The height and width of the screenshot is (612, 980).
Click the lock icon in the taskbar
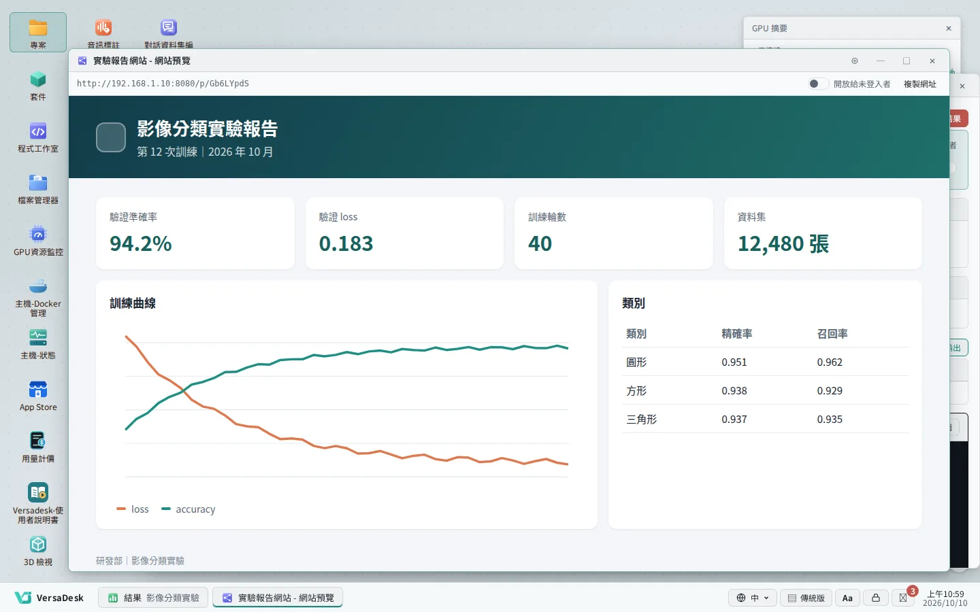[x=876, y=598]
